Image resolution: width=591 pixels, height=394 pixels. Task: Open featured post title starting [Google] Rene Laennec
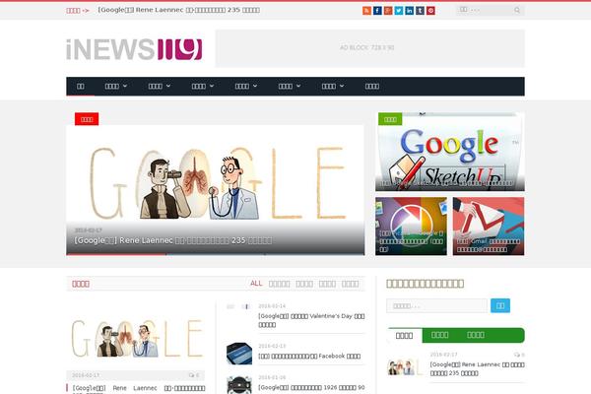coord(139,389)
